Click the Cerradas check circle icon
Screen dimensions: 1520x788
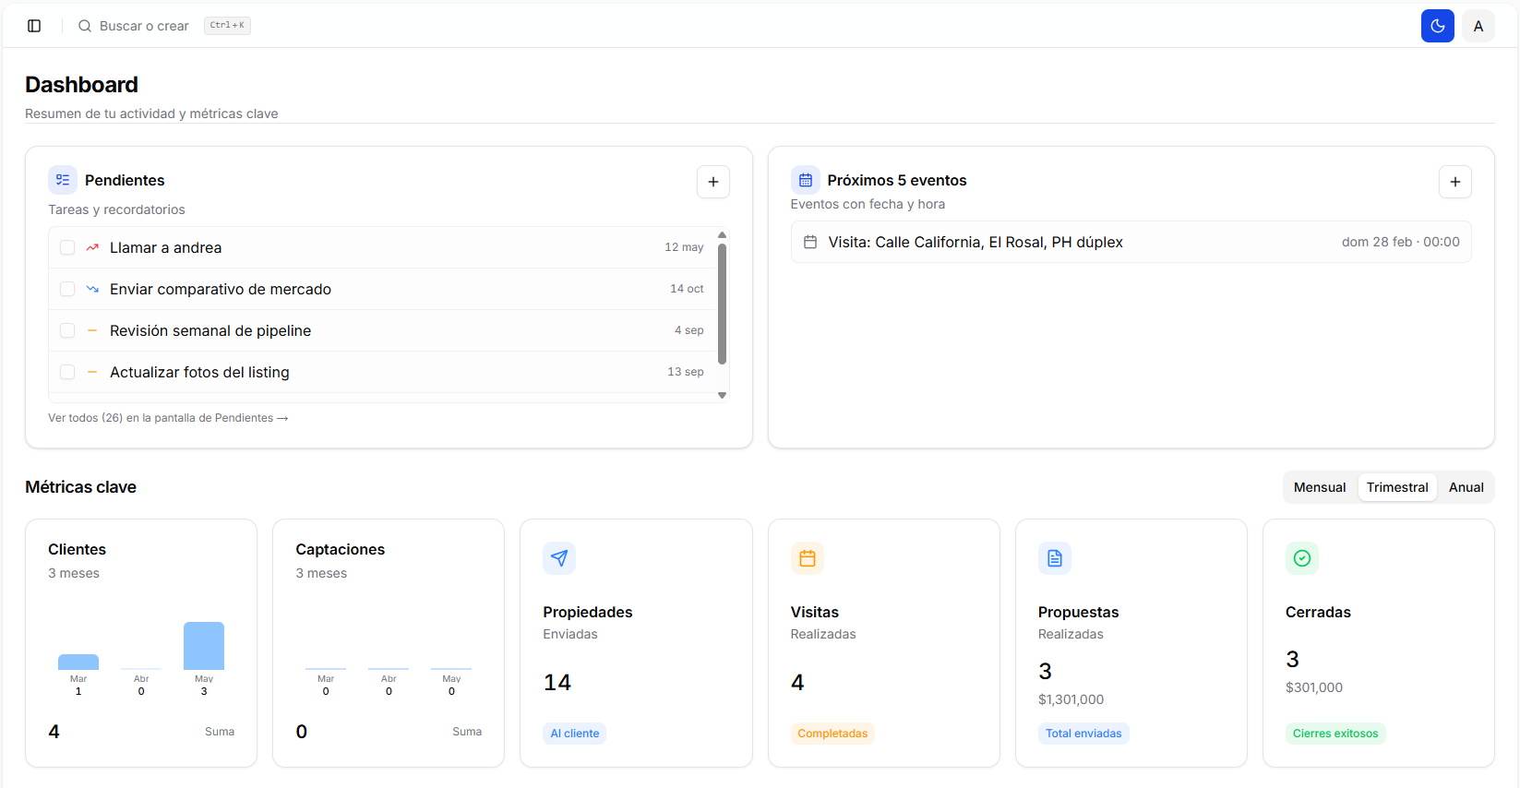click(x=1302, y=558)
